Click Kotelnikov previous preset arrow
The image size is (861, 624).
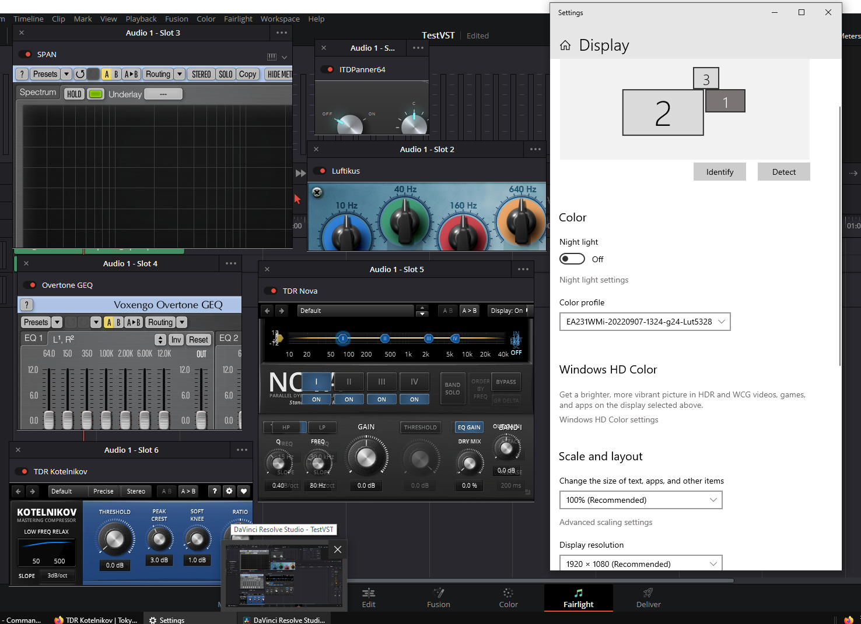click(x=19, y=491)
